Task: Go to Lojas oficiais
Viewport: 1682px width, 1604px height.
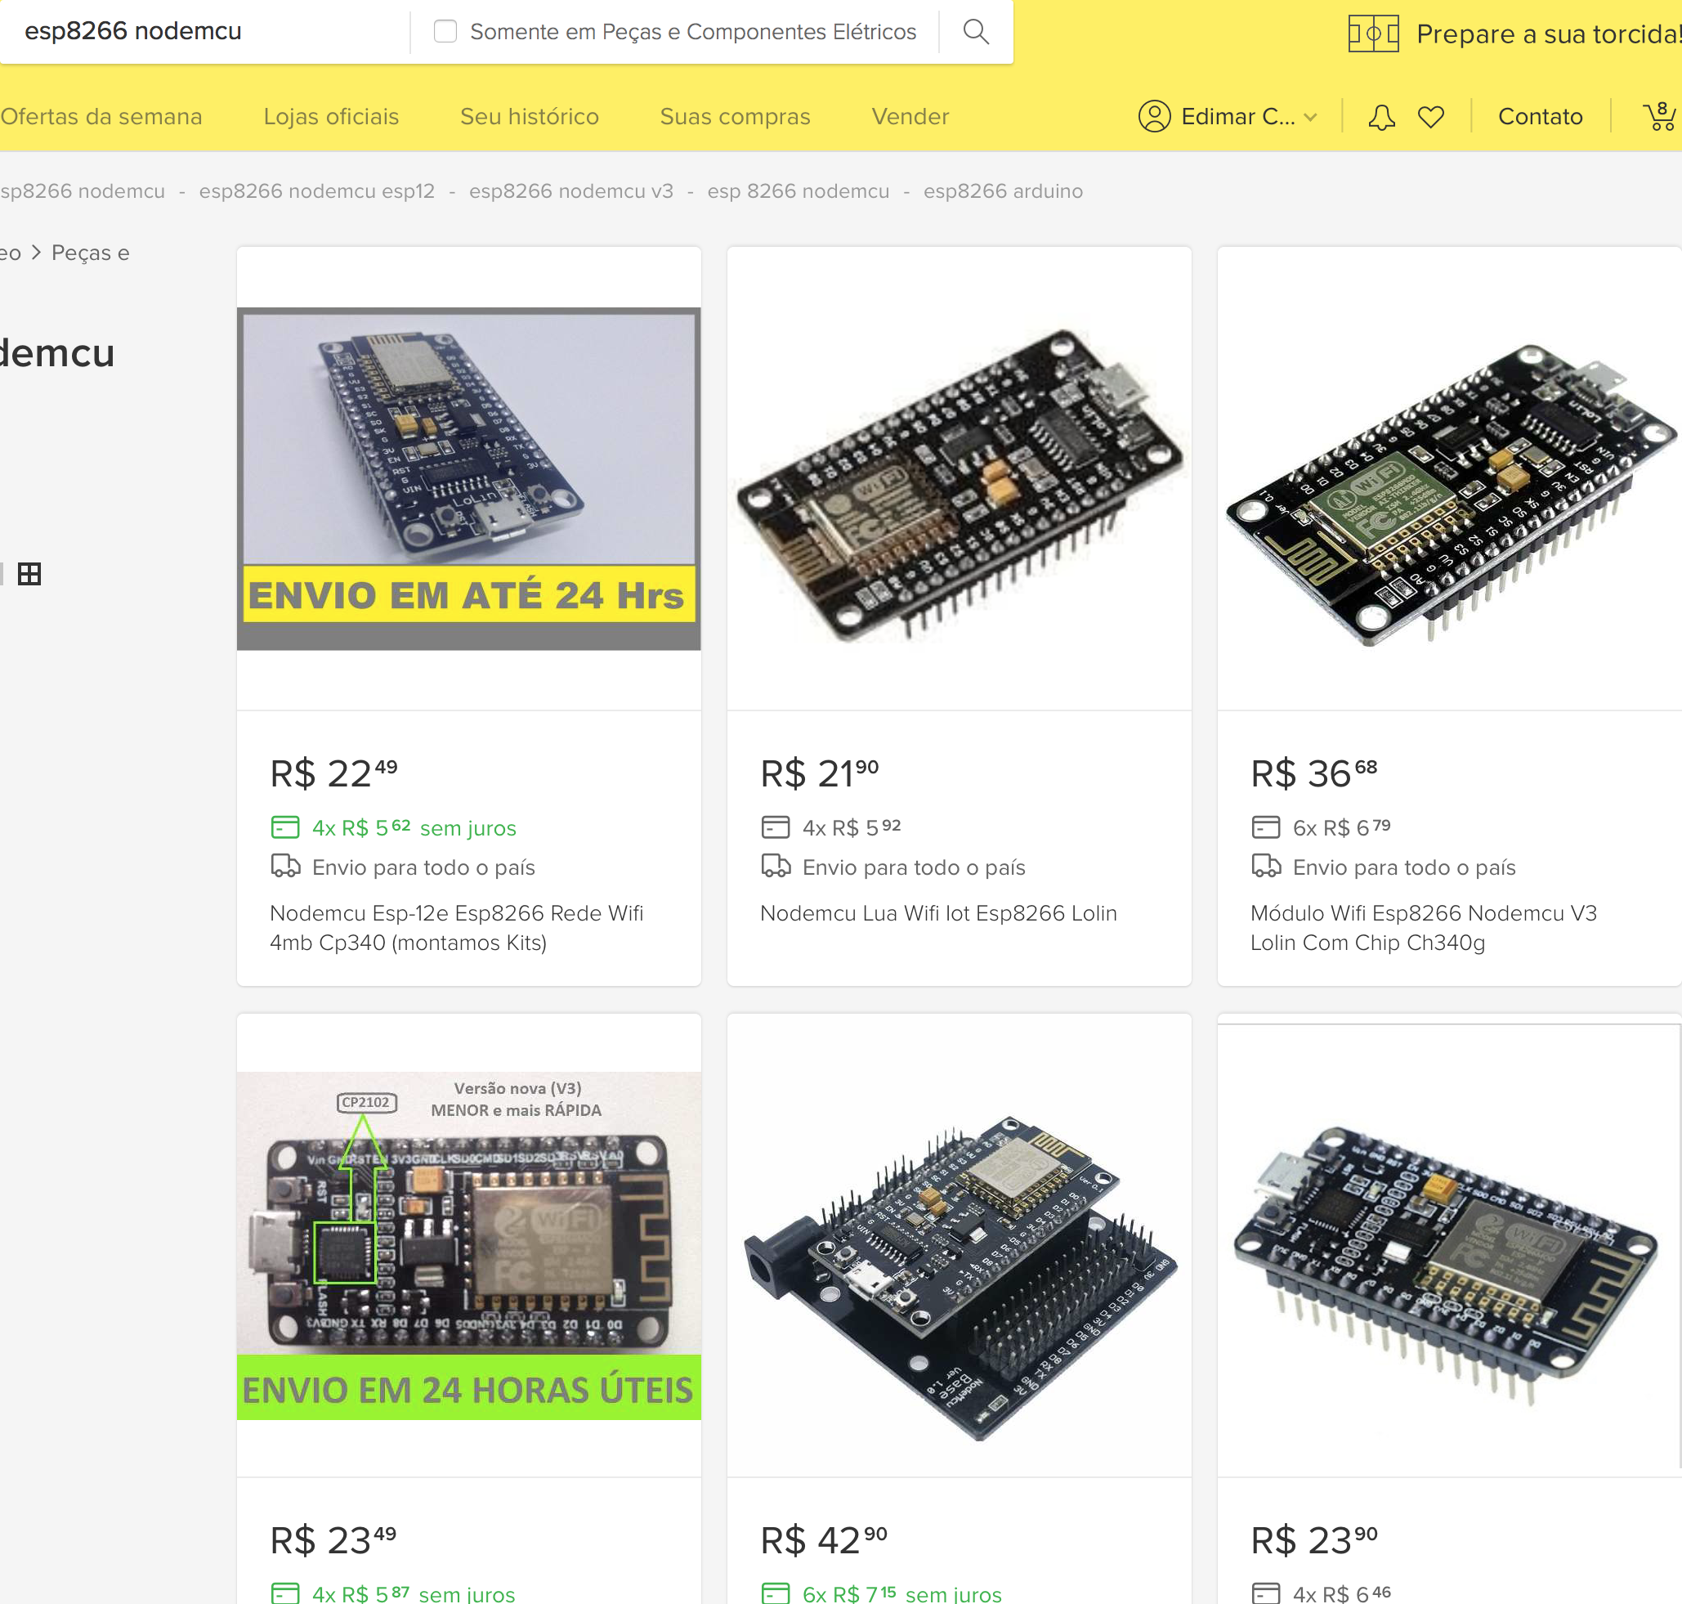Action: (331, 116)
